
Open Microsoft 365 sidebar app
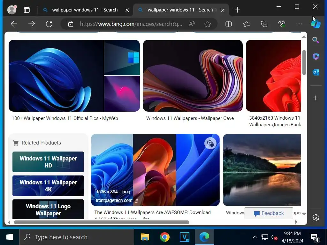316,56
